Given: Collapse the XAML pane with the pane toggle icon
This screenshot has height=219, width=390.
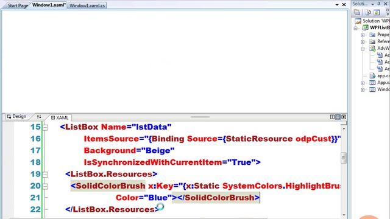Looking at the screenshot, I should (344, 117).
